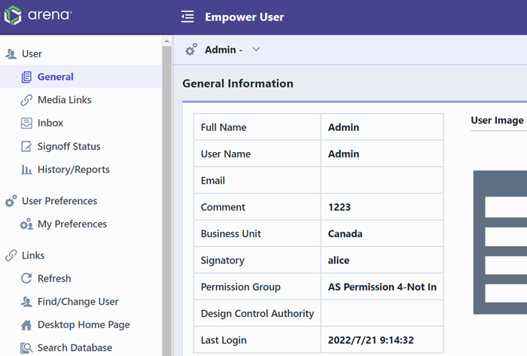
Task: Click the sidebar vertical scrollbar track
Action: (x=166, y=201)
